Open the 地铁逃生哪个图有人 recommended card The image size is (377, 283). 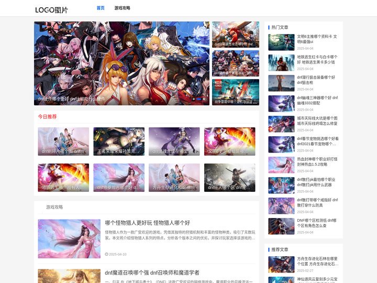point(63,178)
